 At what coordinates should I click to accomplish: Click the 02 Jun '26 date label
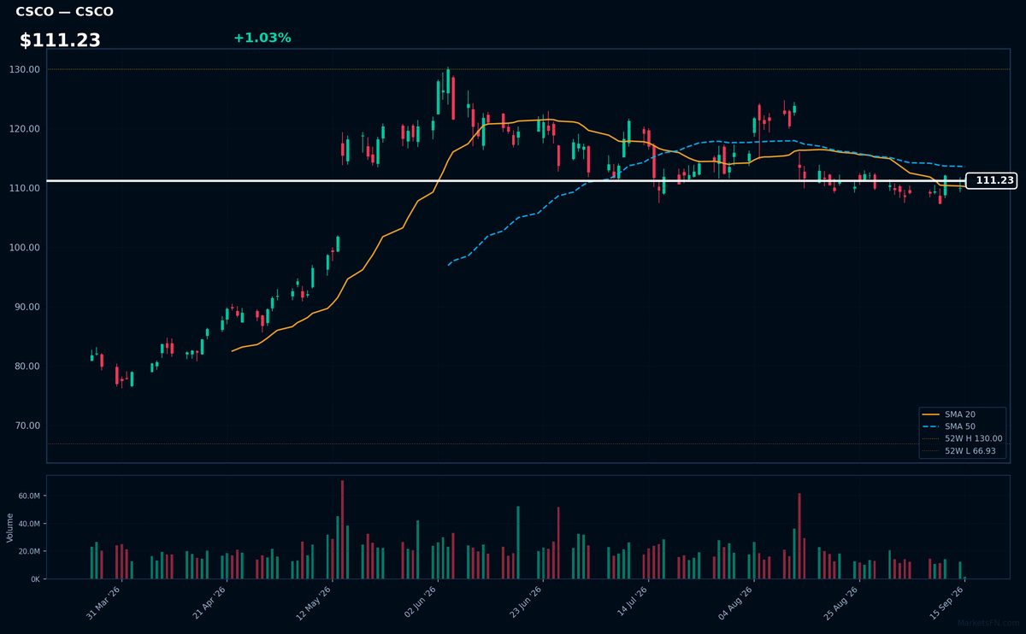(421, 602)
